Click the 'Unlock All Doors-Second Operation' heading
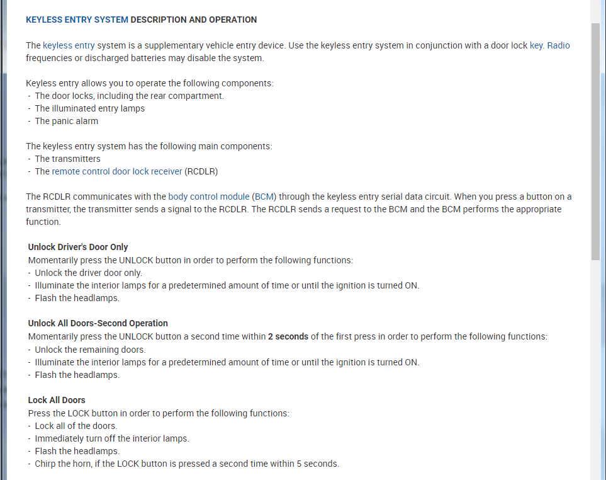Image resolution: width=606 pixels, height=480 pixels. tap(98, 323)
